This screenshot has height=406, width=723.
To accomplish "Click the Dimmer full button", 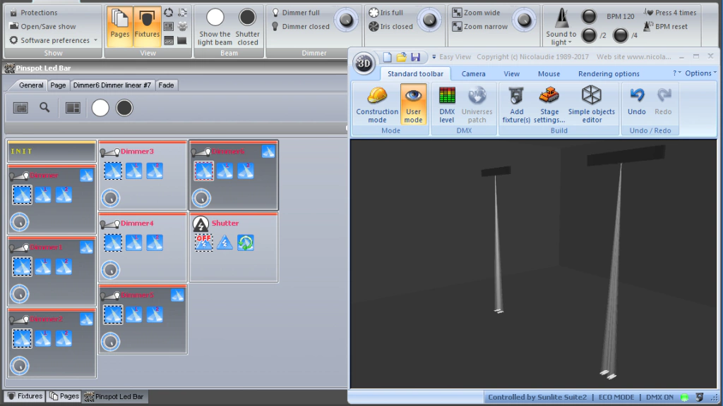I will (x=300, y=13).
